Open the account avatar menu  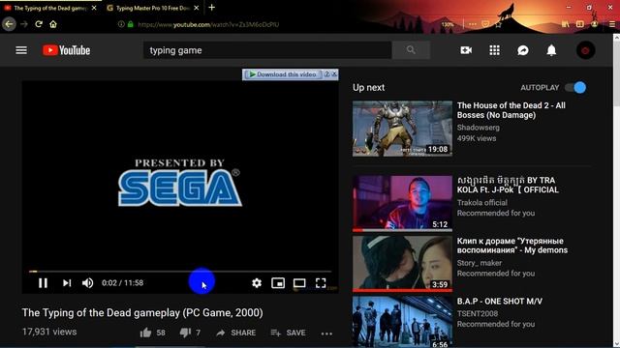585,50
